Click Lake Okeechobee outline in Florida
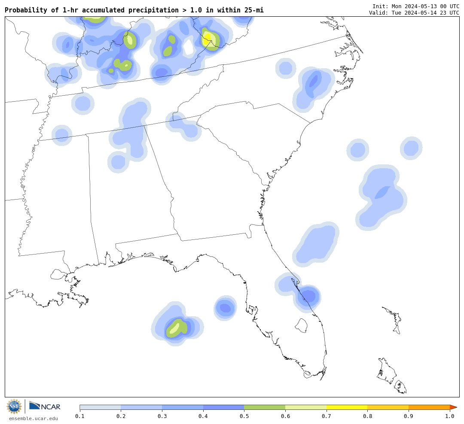Image resolution: width=464 pixels, height=424 pixels. coord(302,326)
